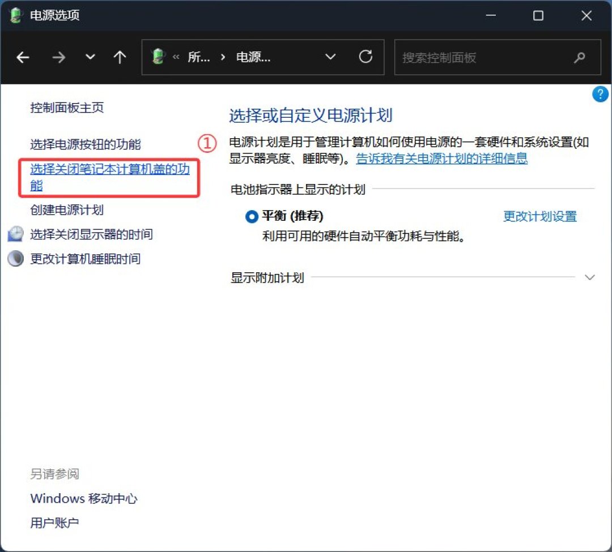
Task: Close the 电源选项 window
Action: [x=586, y=15]
